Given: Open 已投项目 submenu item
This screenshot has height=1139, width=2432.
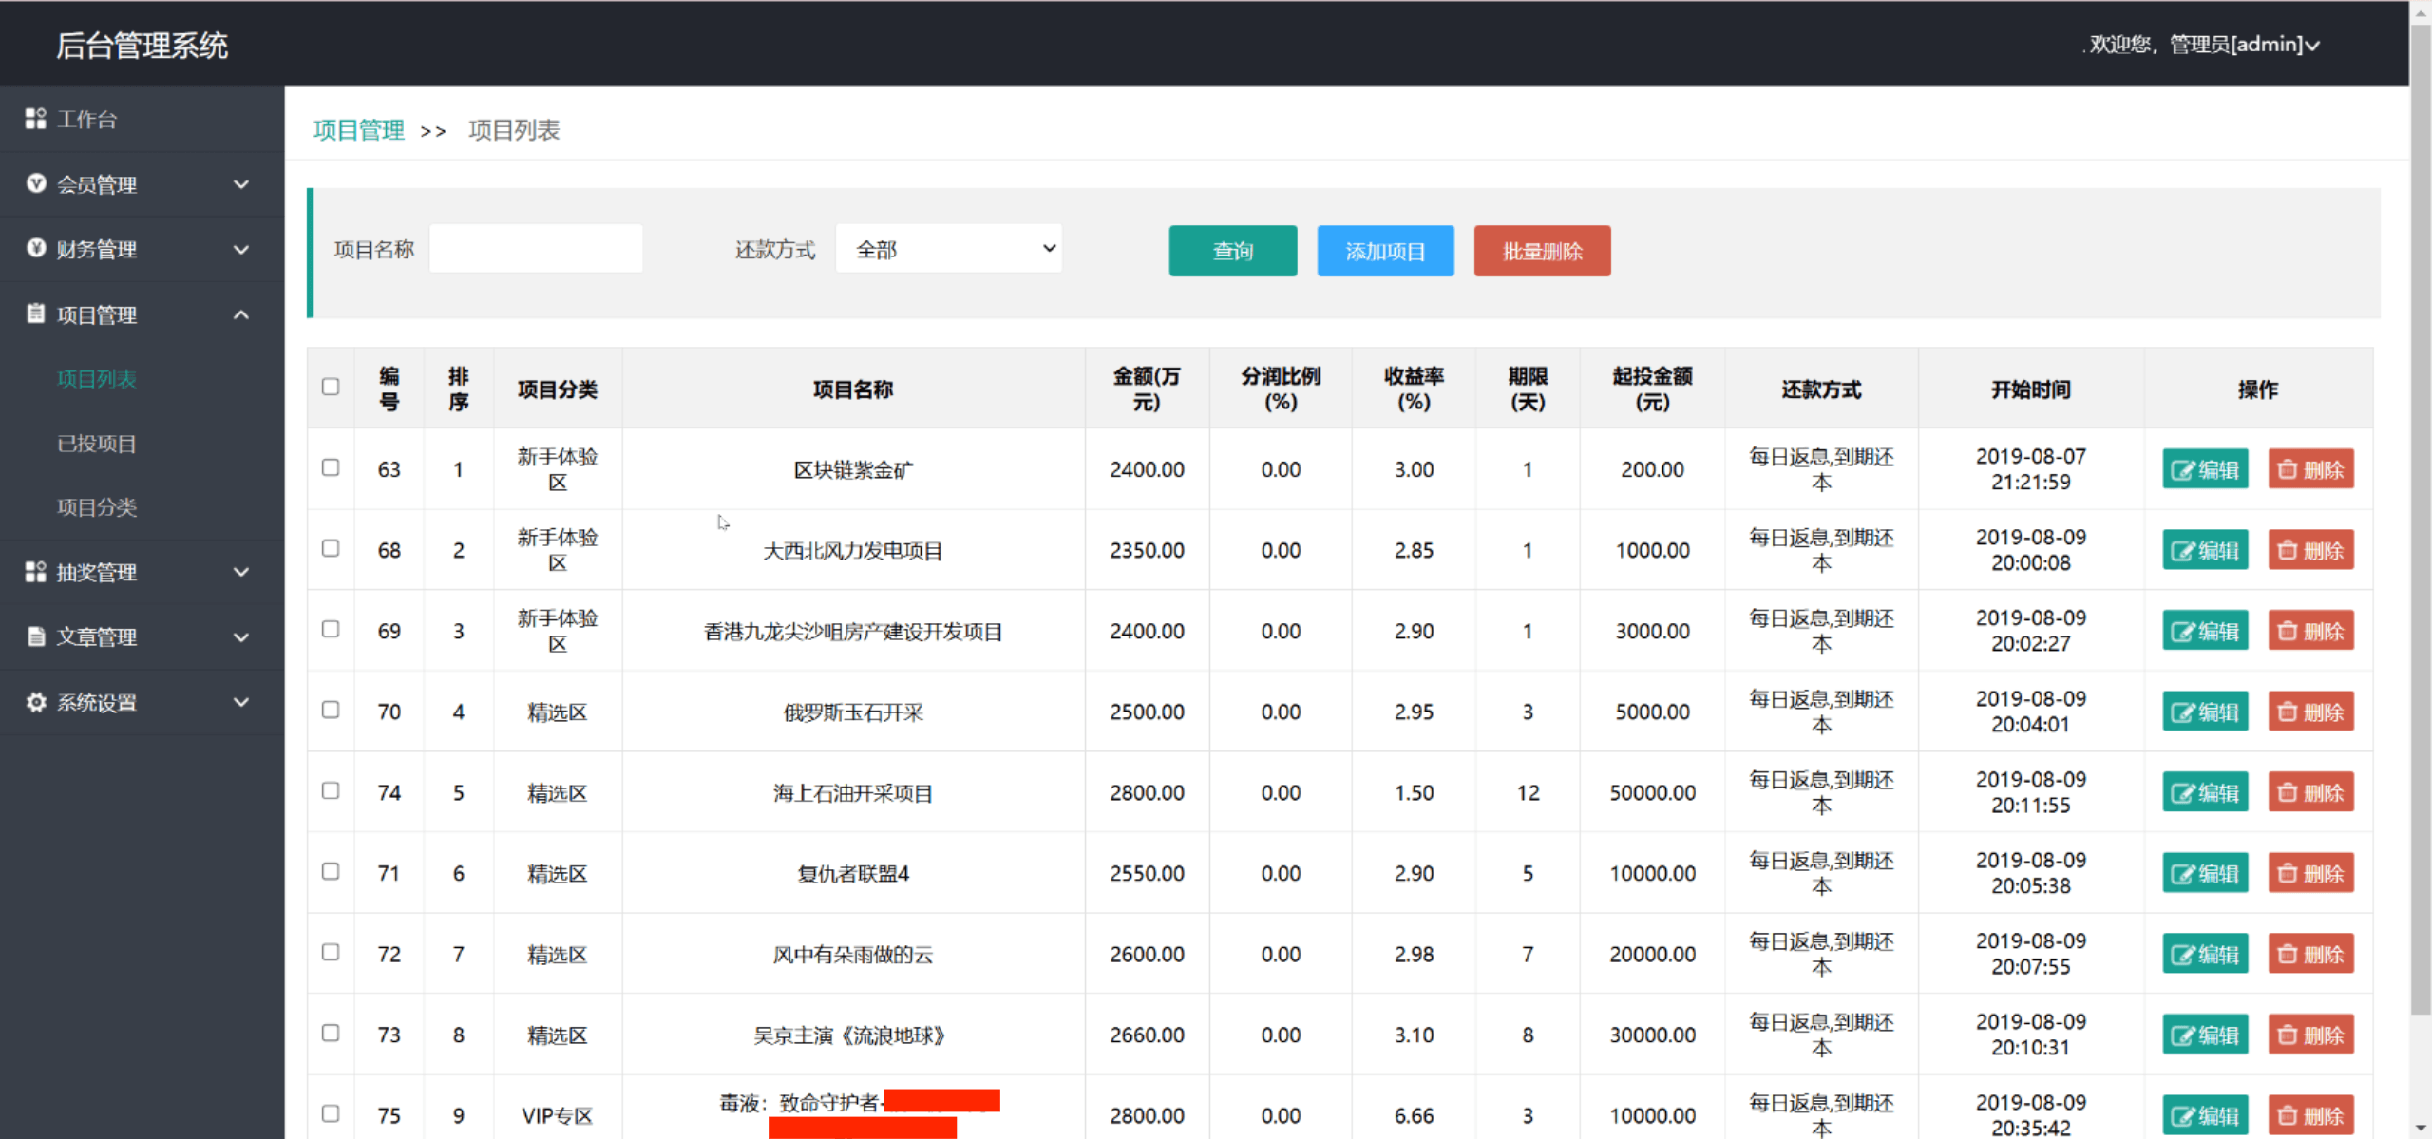Looking at the screenshot, I should [x=97, y=444].
